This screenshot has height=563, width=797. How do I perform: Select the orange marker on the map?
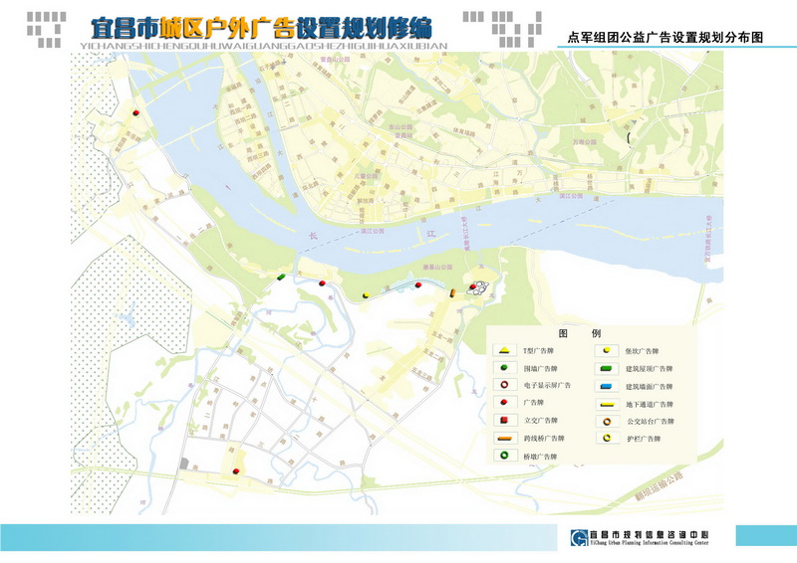click(452, 292)
